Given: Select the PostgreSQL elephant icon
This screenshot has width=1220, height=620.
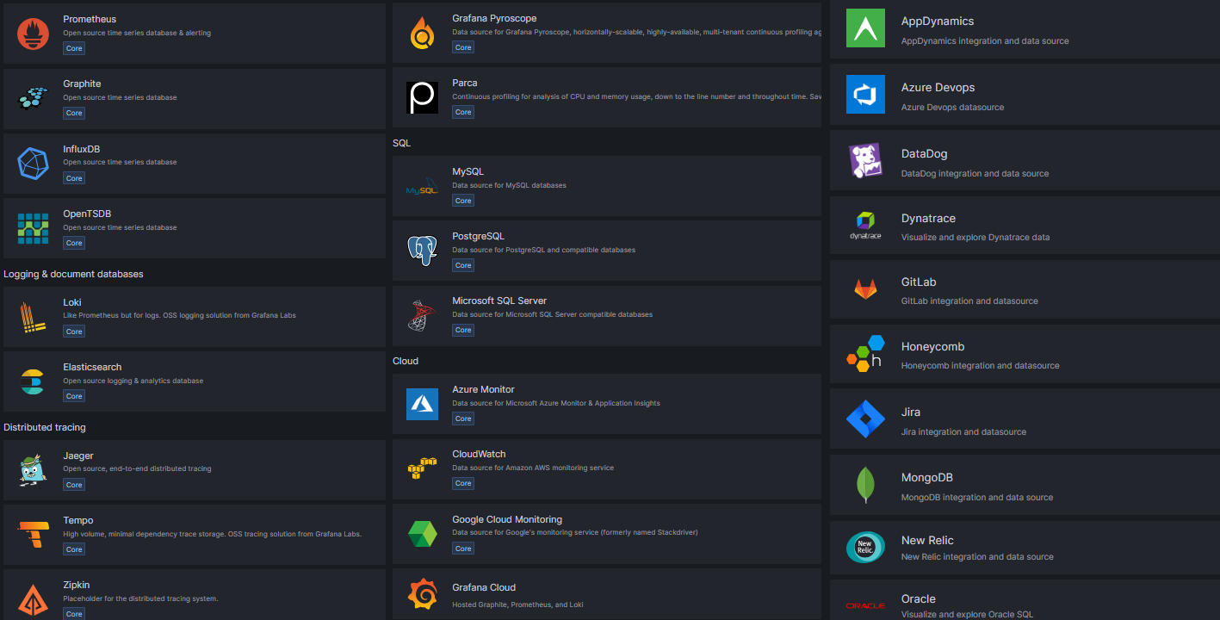Looking at the screenshot, I should 422,251.
